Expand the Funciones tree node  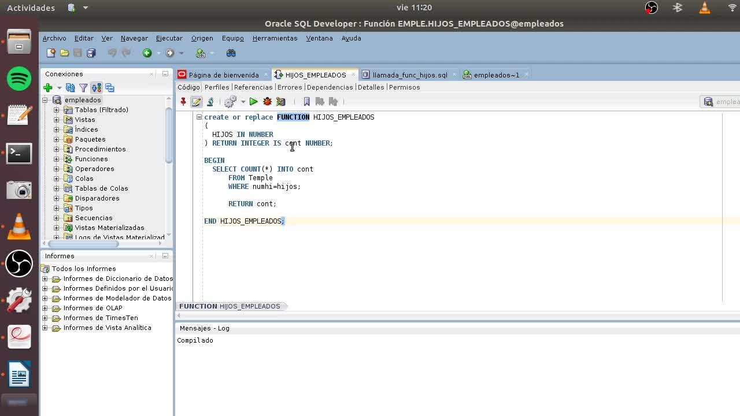(57, 159)
